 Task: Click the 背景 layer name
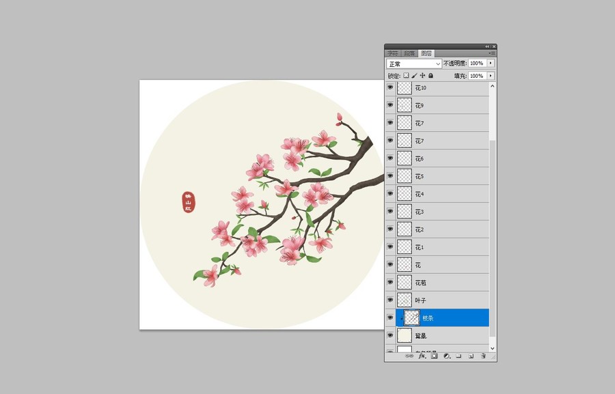tap(420, 336)
